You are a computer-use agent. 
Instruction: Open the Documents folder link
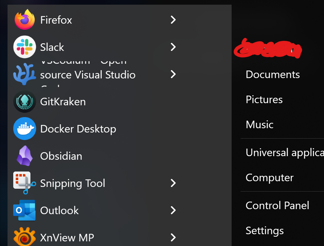click(273, 74)
